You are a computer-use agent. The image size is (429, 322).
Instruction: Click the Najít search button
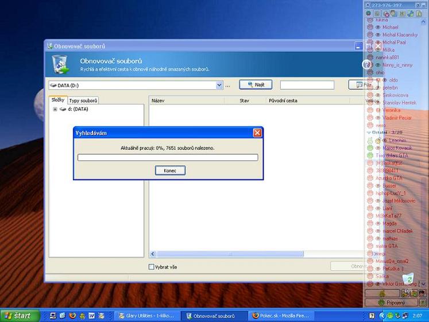tap(256, 85)
